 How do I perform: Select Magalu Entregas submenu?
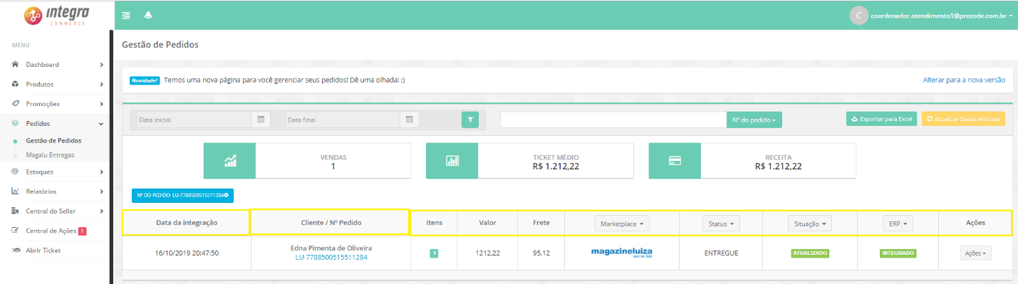(50, 154)
